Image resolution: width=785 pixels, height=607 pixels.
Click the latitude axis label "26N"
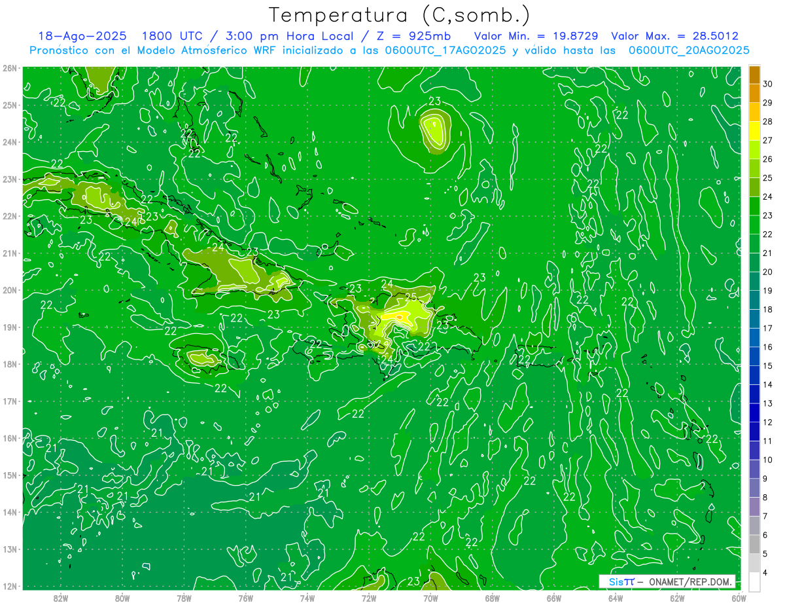(10, 68)
